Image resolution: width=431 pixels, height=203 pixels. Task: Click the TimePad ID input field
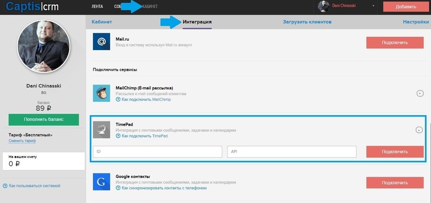pos(158,152)
